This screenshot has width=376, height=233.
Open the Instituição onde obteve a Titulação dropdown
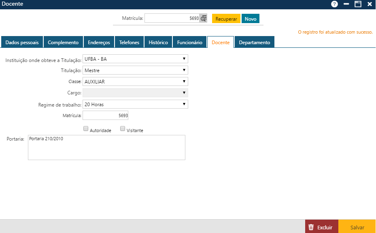[135, 59]
